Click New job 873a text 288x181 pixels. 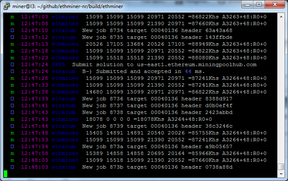click(102, 146)
